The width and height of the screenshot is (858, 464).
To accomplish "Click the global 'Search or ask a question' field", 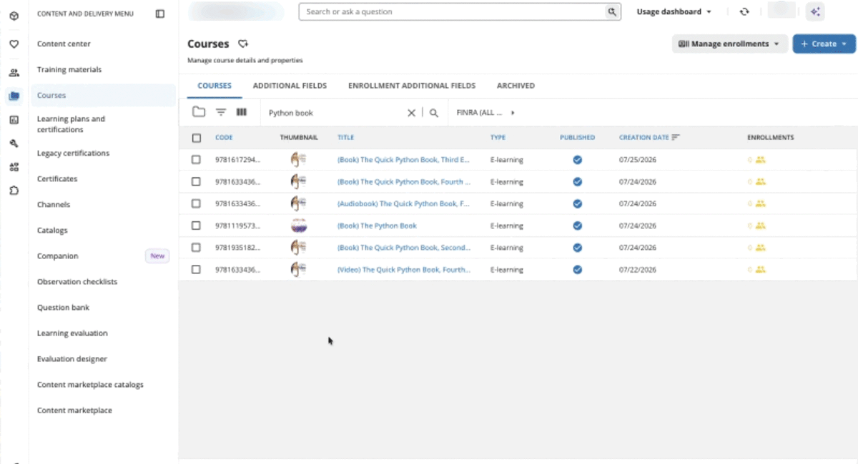I will [453, 11].
